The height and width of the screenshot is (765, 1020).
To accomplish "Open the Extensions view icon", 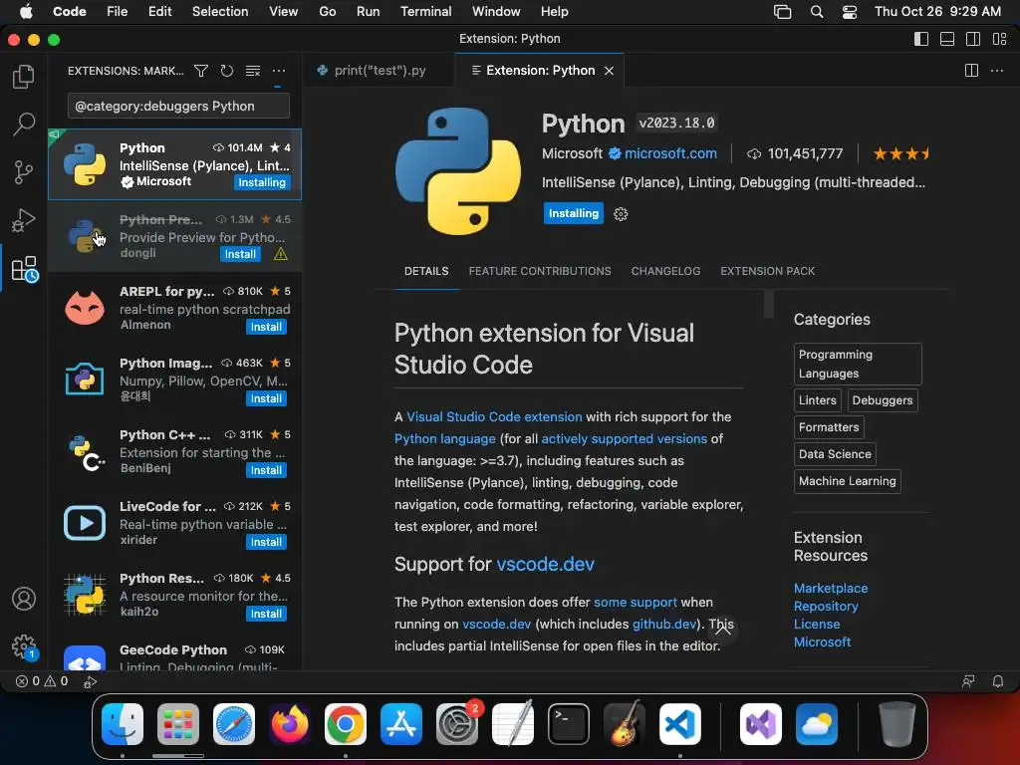I will coord(25,269).
